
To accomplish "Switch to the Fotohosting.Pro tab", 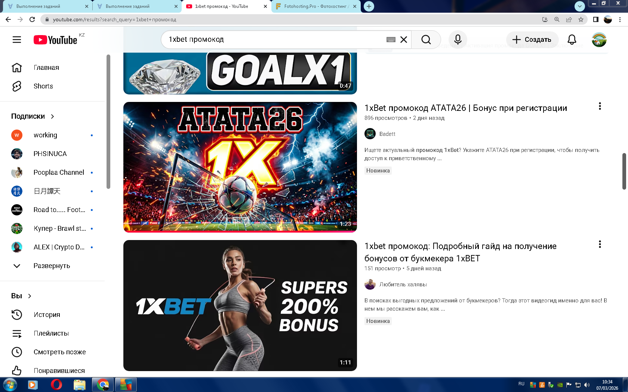I will tap(316, 6).
